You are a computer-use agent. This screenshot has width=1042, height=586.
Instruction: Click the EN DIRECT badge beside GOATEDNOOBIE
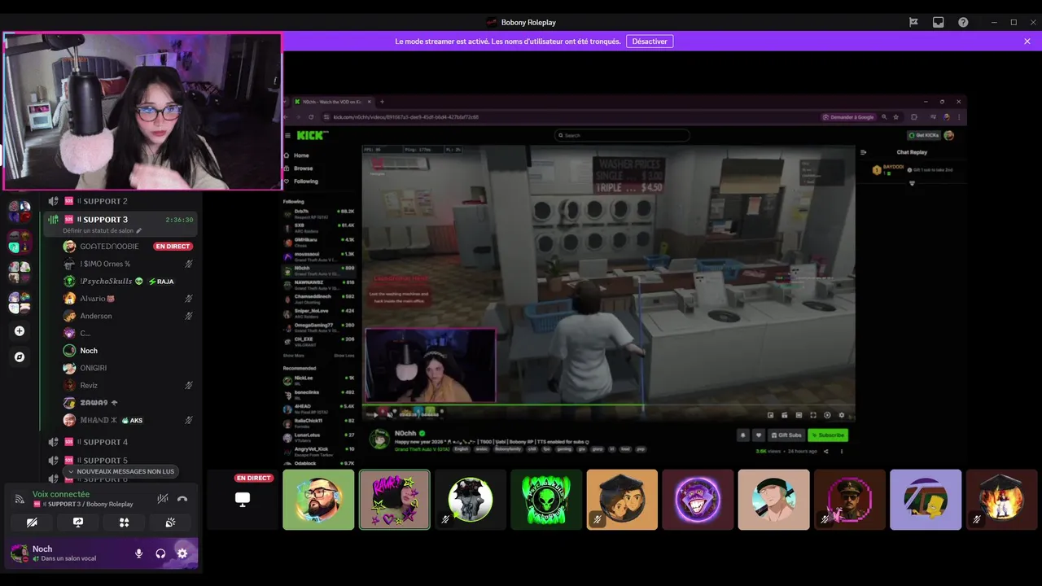tap(173, 246)
